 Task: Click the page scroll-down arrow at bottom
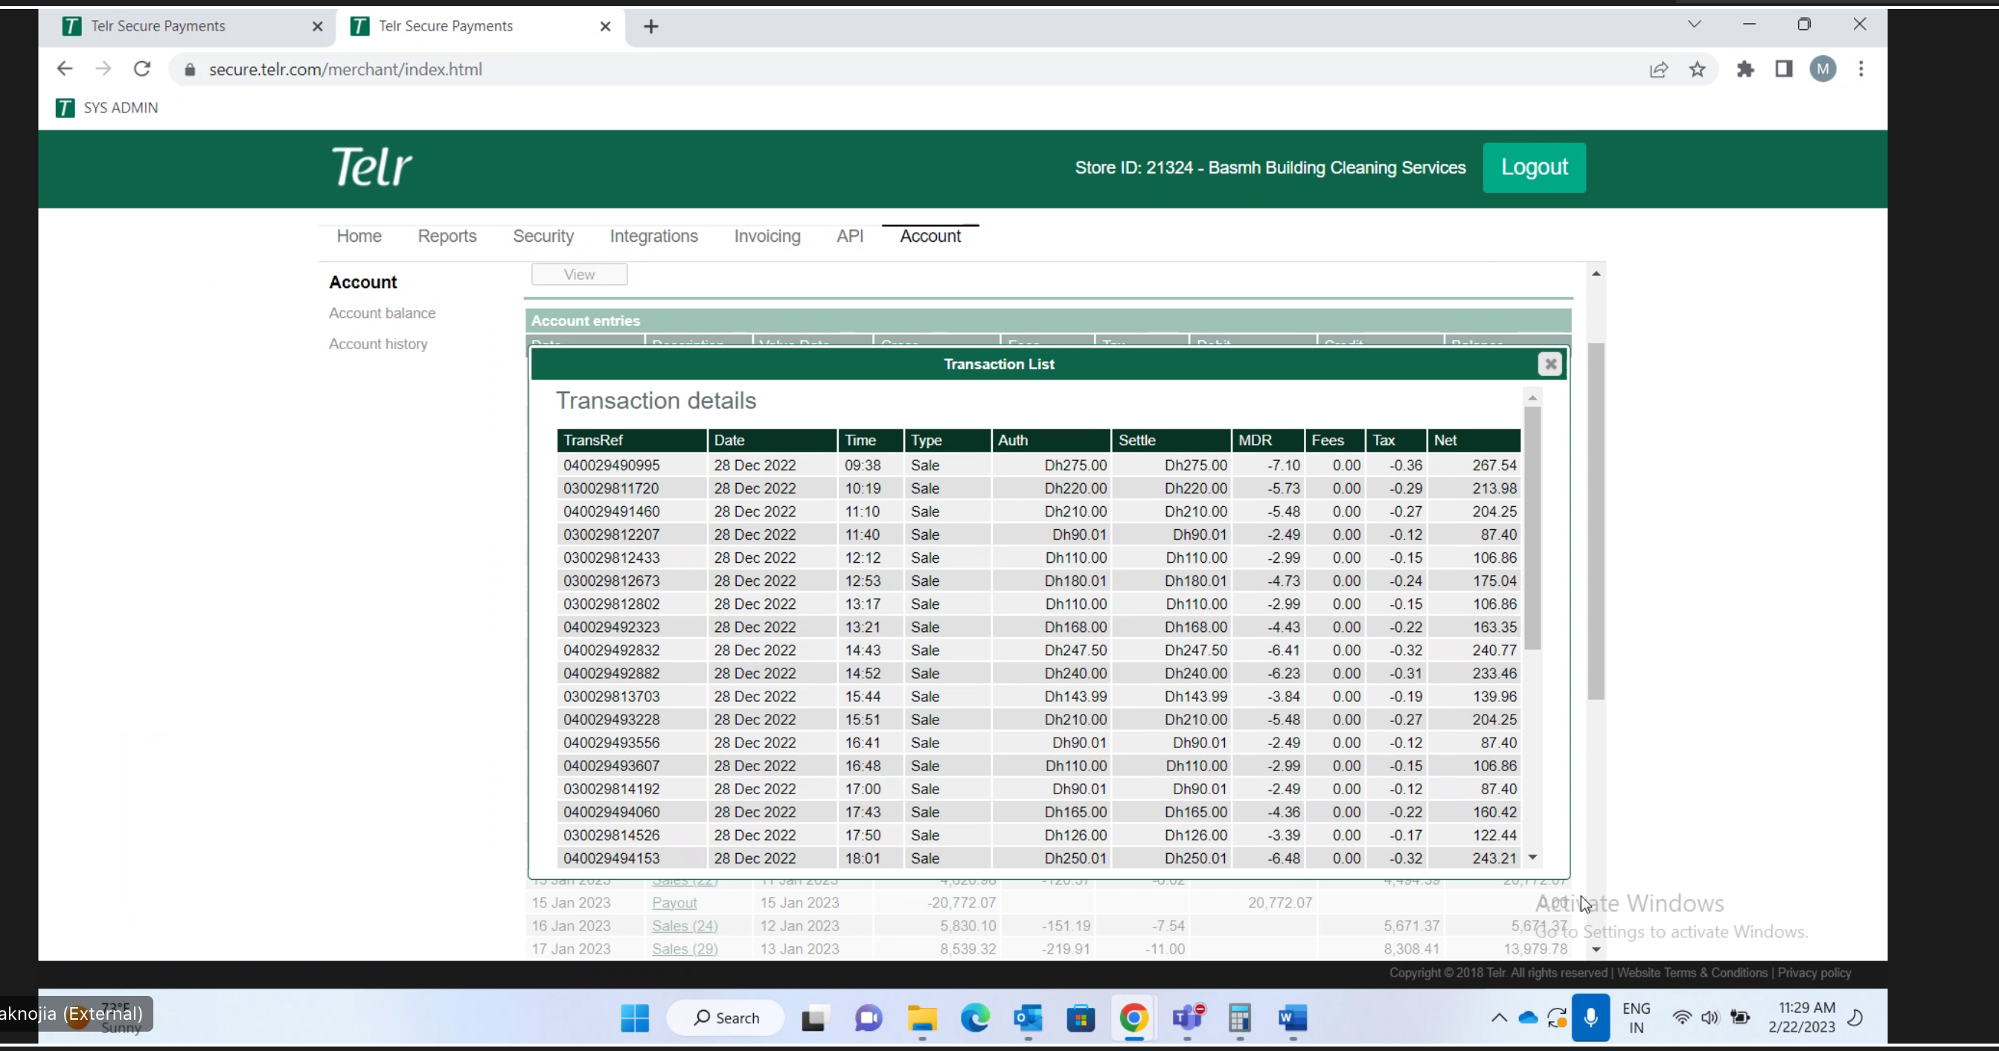pyautogui.click(x=1596, y=949)
